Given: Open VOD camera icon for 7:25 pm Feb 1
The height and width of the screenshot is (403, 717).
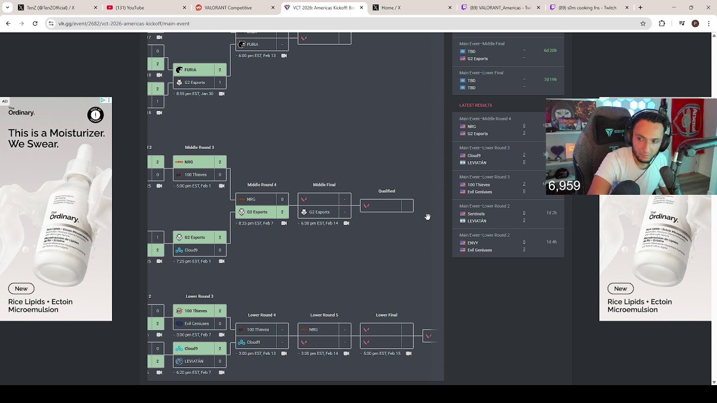Looking at the screenshot, I should click(x=222, y=261).
